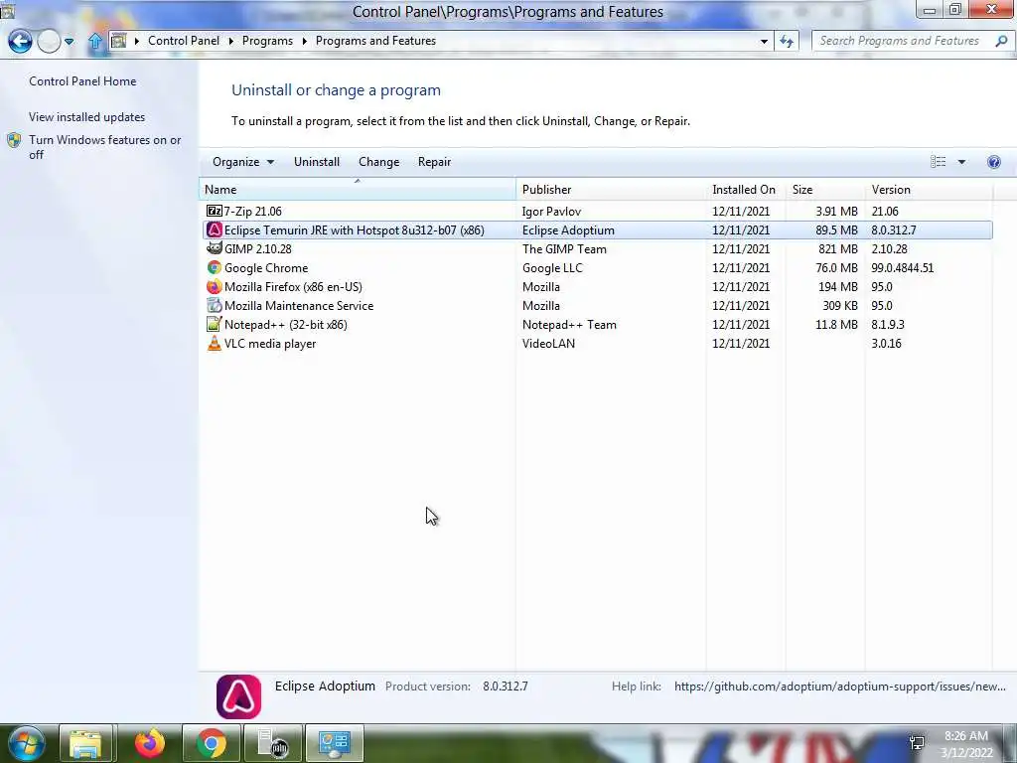1017x763 pixels.
Task: Click the Notepad++ list icon
Action: (215, 324)
